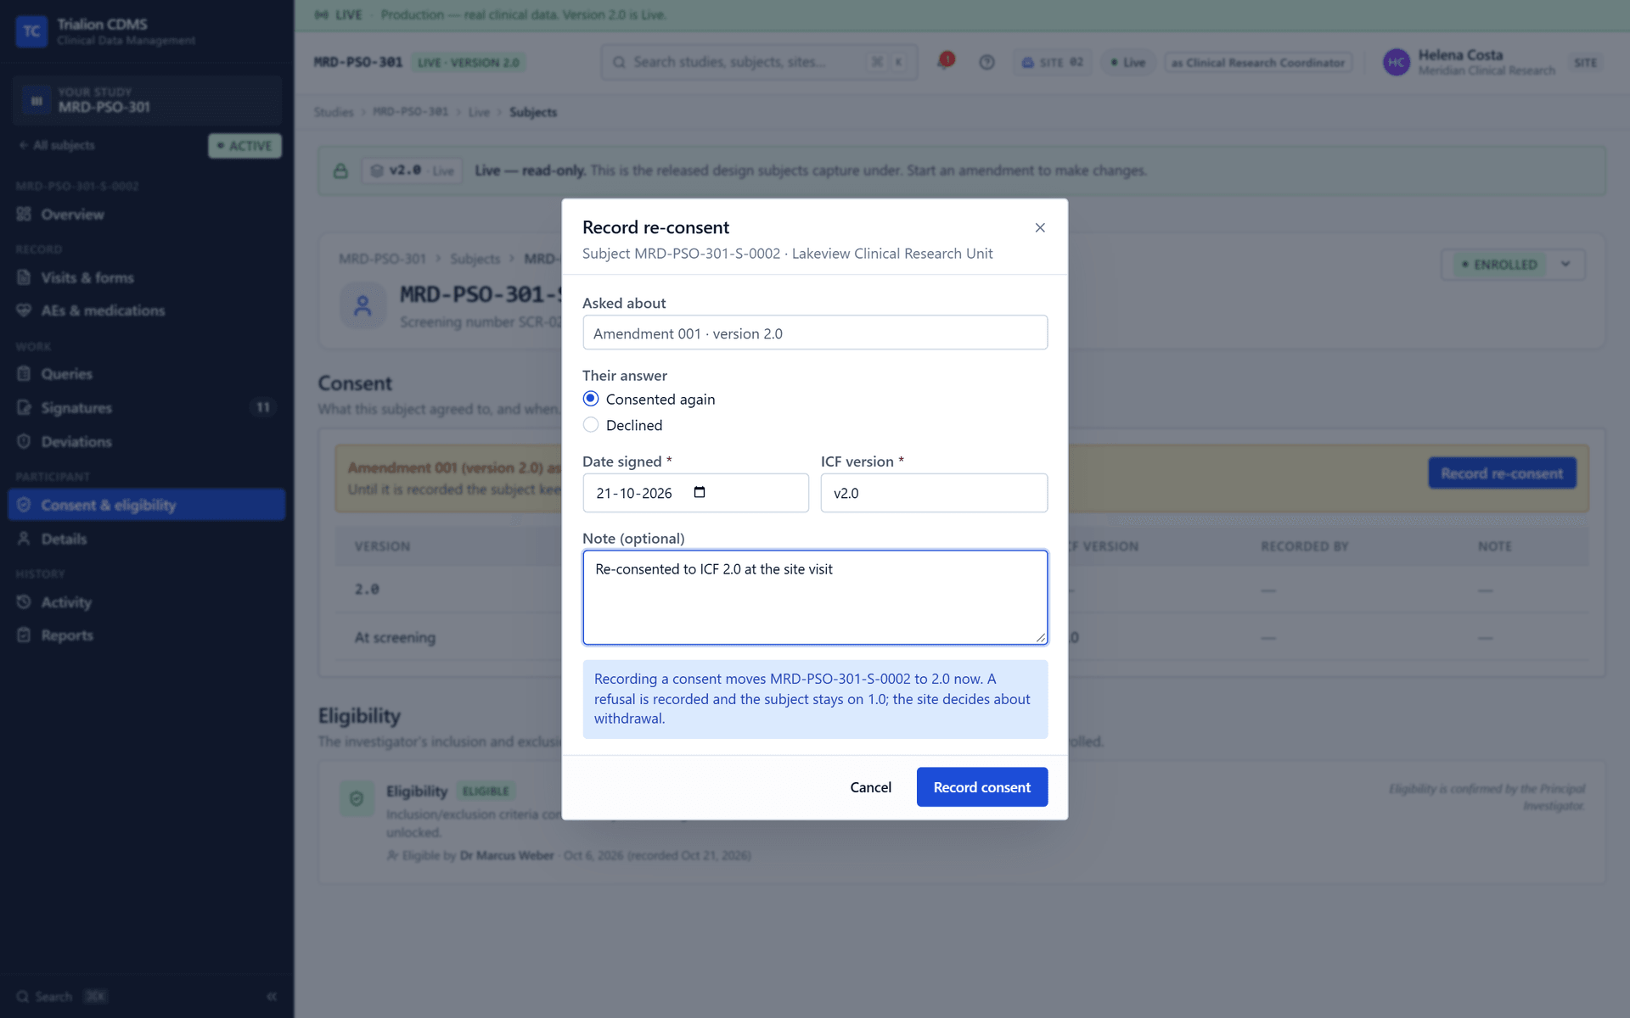The image size is (1630, 1018).
Task: Click the Note text area
Action: pyautogui.click(x=815, y=597)
